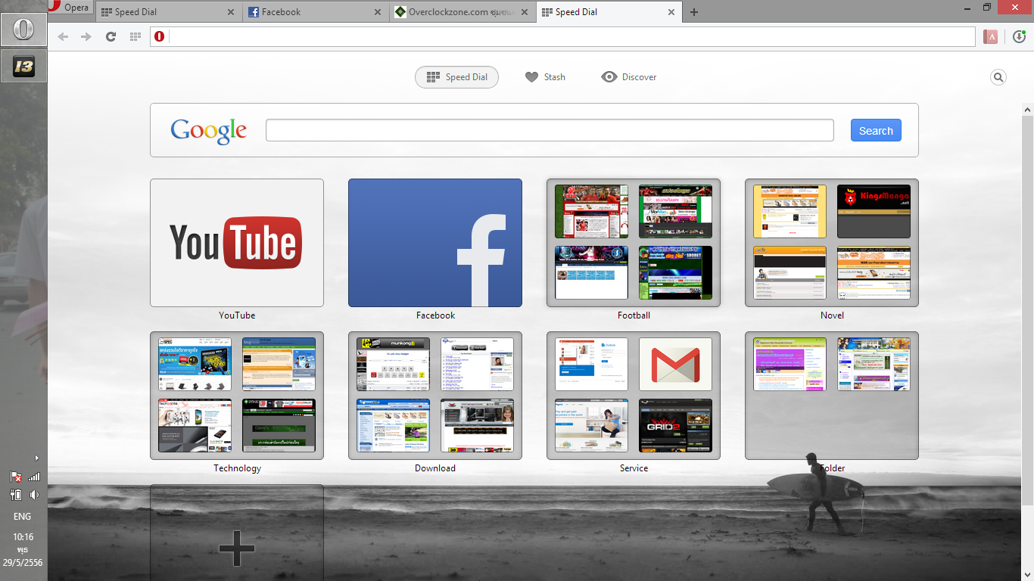Open the Technology folder
The height and width of the screenshot is (581, 1034).
[x=237, y=396]
